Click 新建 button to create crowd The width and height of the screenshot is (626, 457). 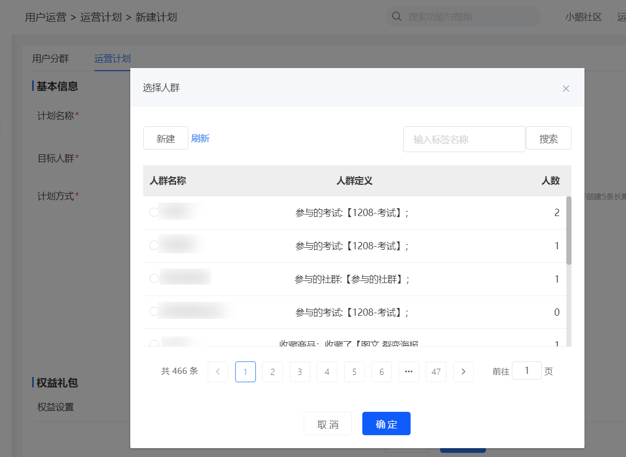[x=166, y=138]
